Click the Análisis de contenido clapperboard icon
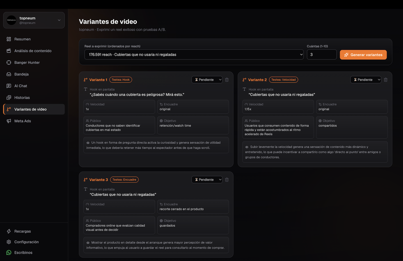The height and width of the screenshot is (261, 403). click(x=9, y=51)
